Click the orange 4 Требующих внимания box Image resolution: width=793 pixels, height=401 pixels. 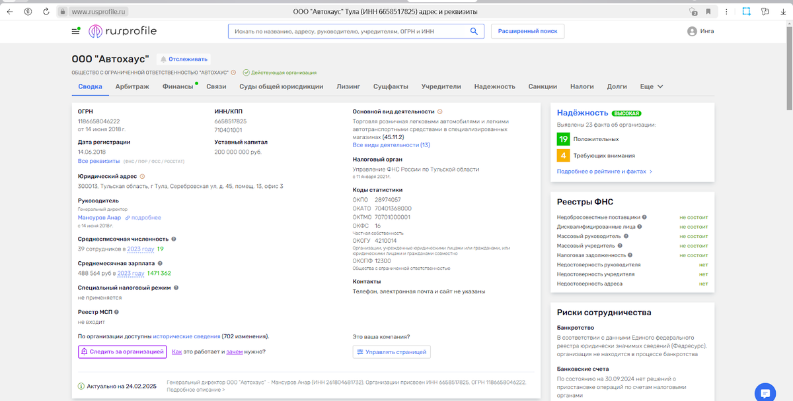(x=563, y=156)
